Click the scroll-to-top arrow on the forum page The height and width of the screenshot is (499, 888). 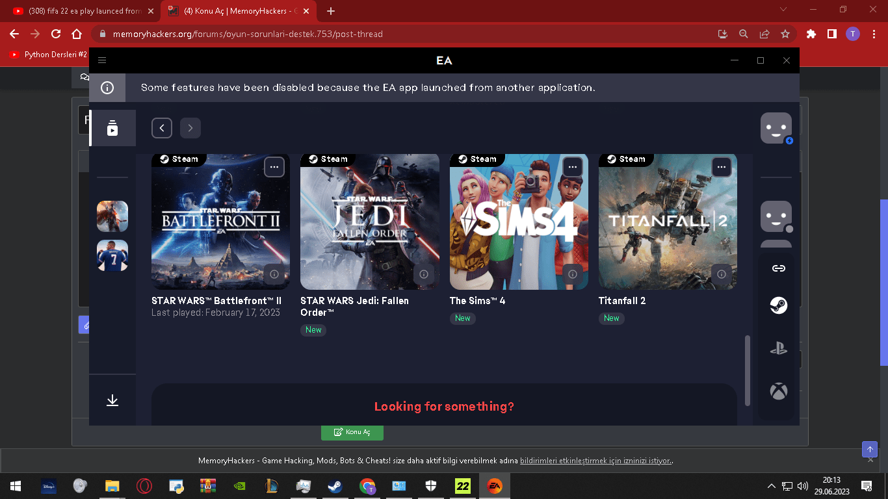(x=870, y=449)
